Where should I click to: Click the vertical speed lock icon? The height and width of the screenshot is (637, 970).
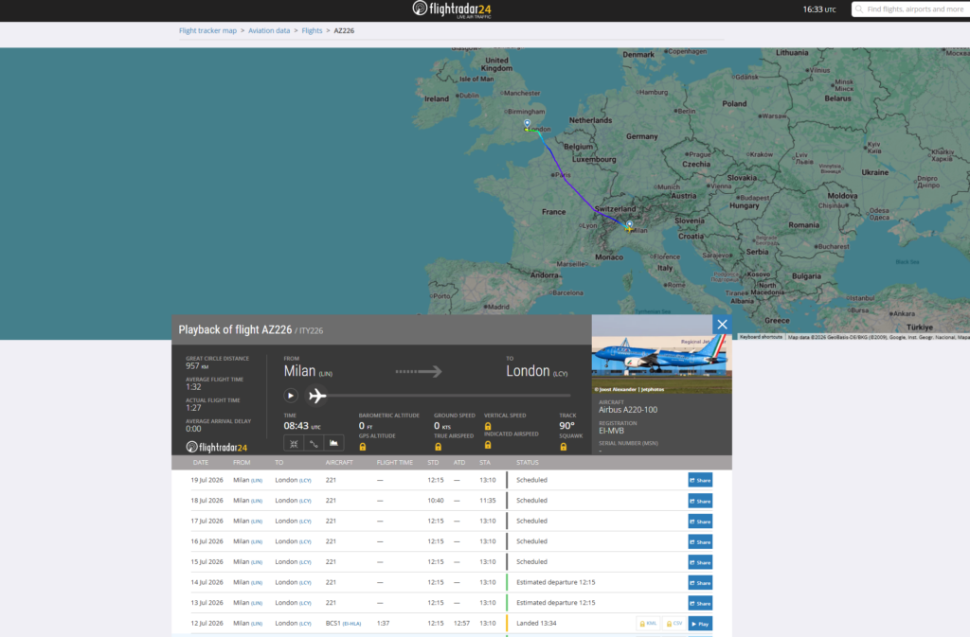tap(488, 426)
